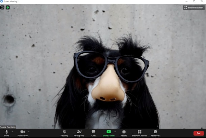
Task: Start sharing screen with green Share Screen icon
Action: click(108, 132)
